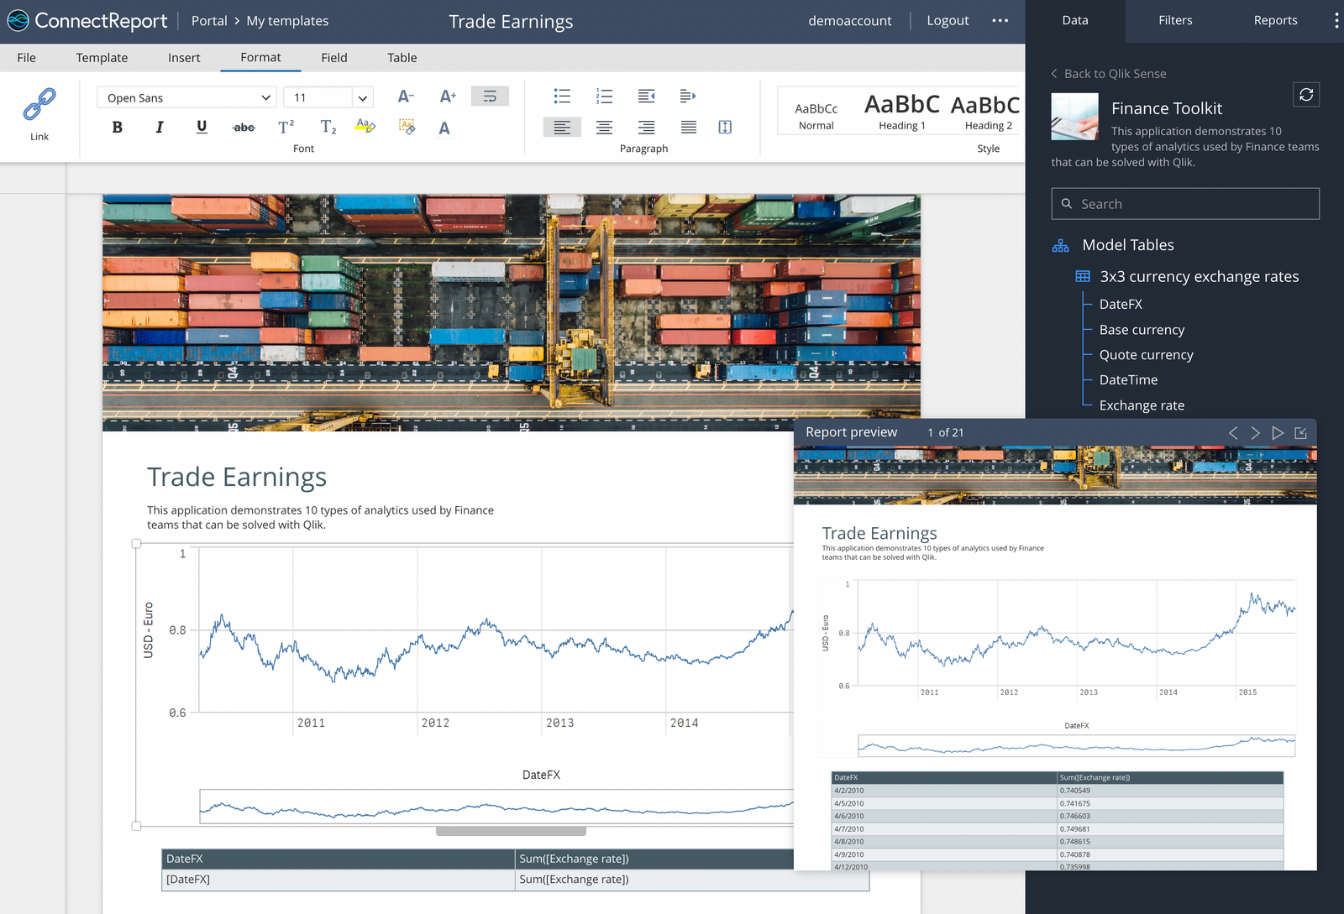
Task: Refresh the Finance Toolkit data source
Action: pyautogui.click(x=1305, y=94)
